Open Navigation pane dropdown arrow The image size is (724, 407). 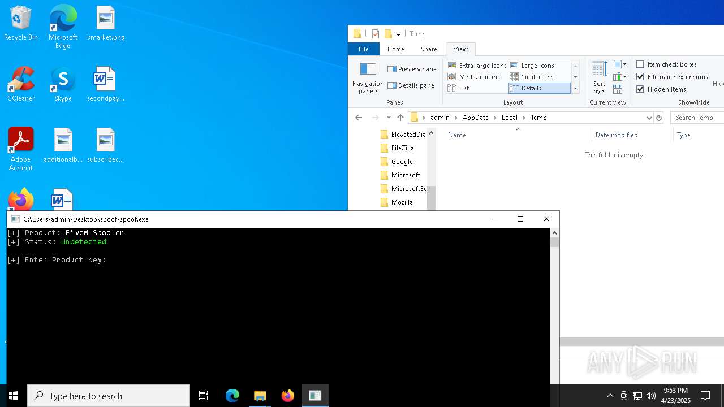pyautogui.click(x=376, y=92)
